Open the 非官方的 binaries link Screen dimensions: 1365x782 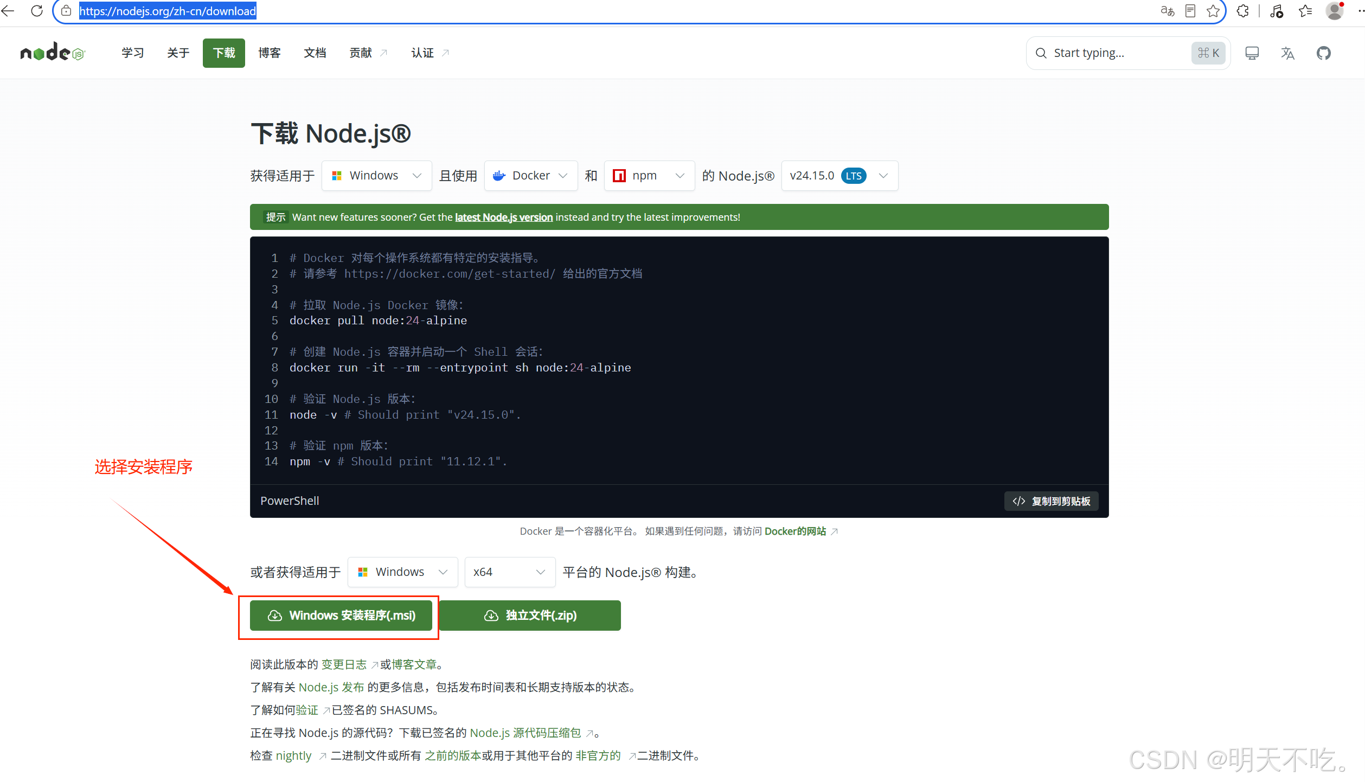pyautogui.click(x=598, y=756)
